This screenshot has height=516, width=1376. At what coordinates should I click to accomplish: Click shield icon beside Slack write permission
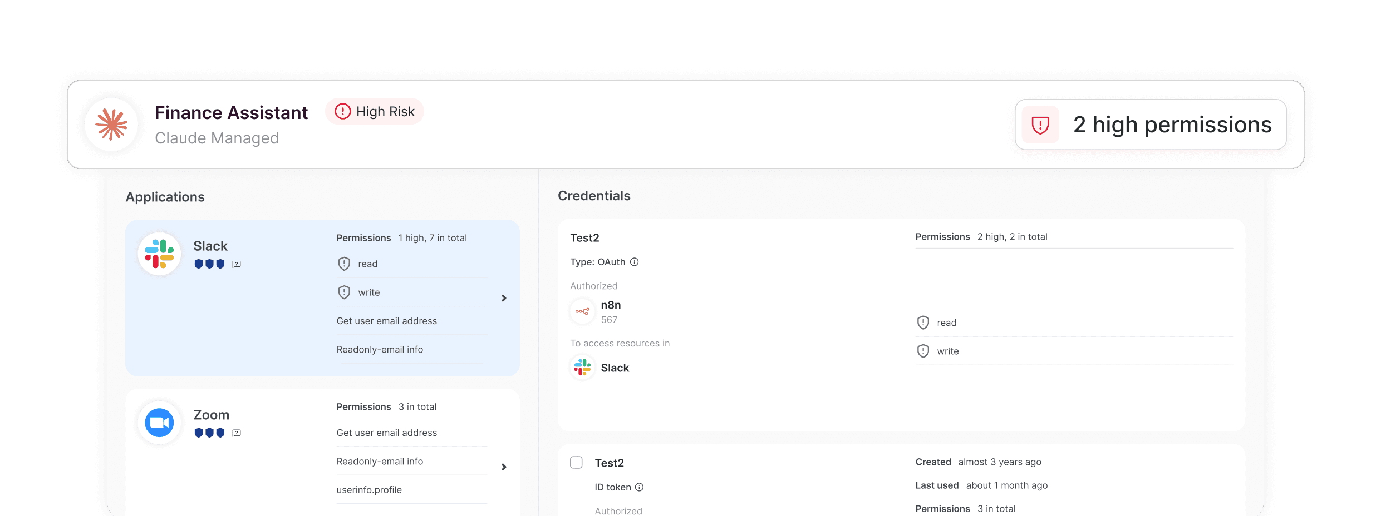pyautogui.click(x=344, y=292)
